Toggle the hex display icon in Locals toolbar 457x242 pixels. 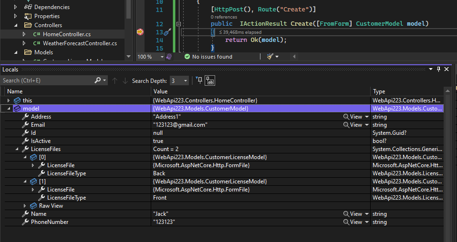click(210, 81)
